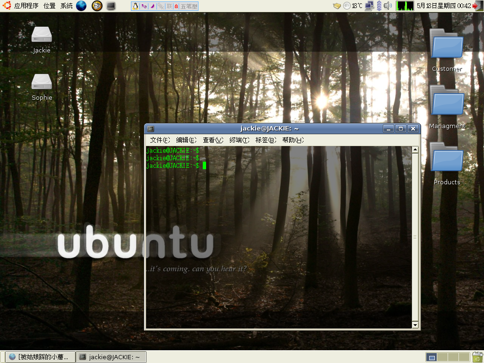
Task: Launch terminal from top panel monitor icon
Action: tap(111, 6)
